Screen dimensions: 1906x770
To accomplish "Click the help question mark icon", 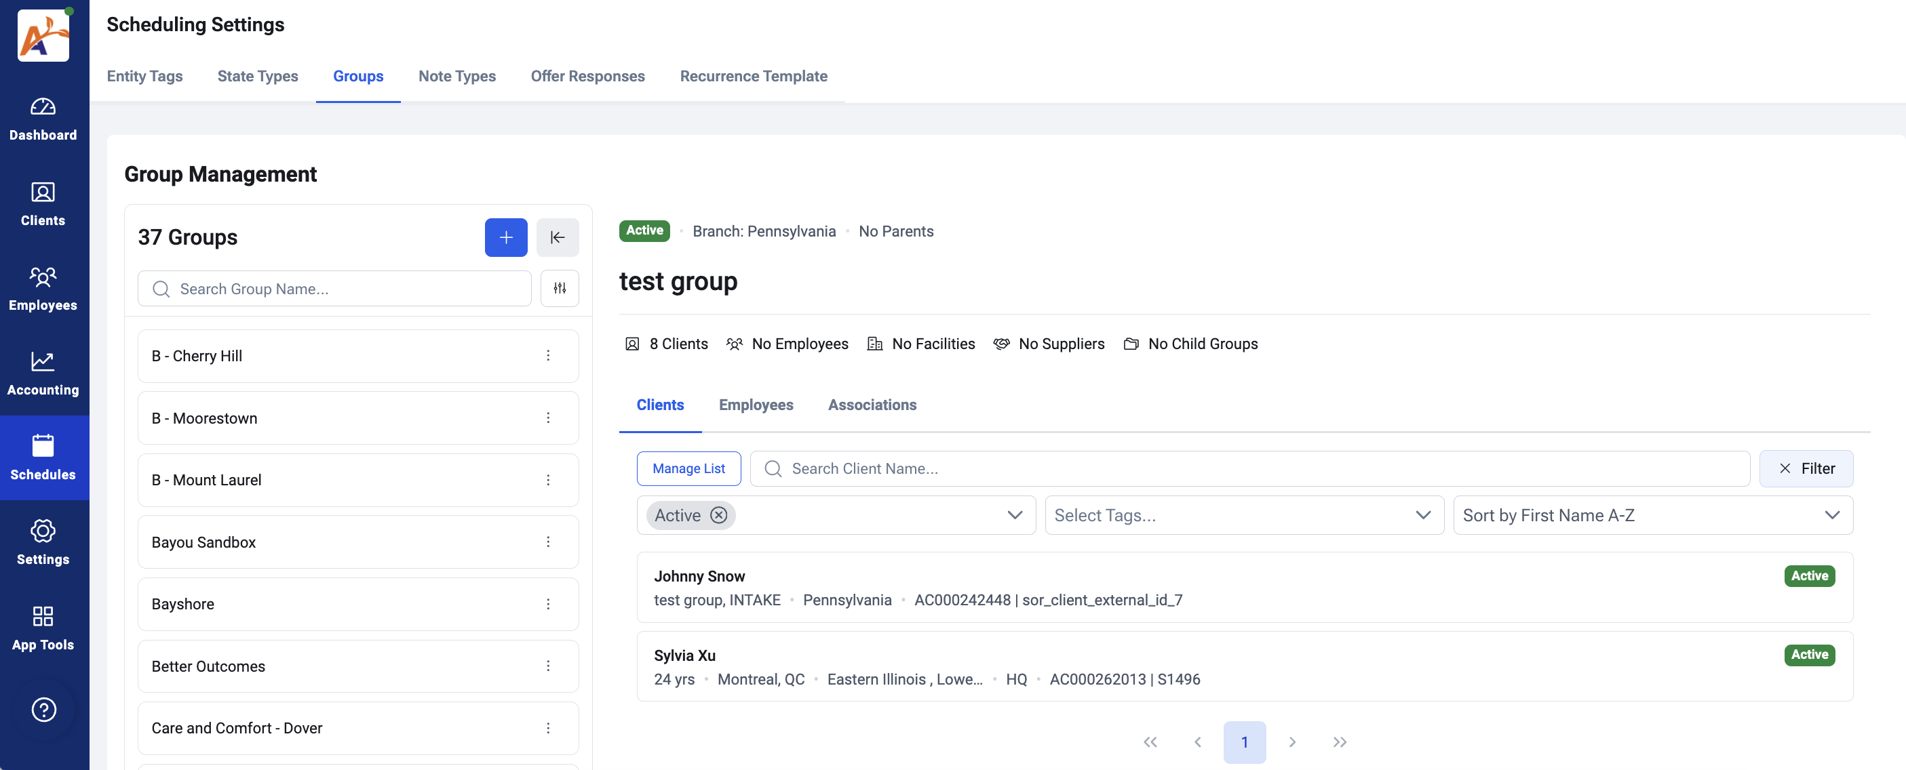I will (43, 710).
